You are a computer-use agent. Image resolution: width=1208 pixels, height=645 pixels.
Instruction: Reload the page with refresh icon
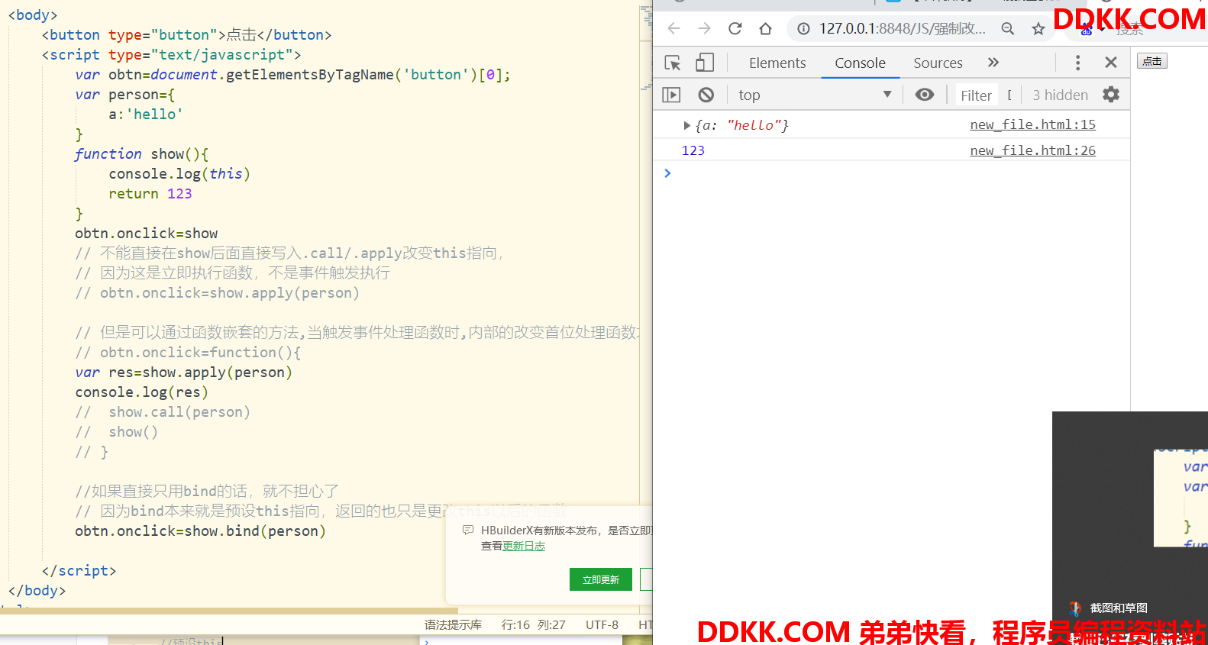pos(735,28)
